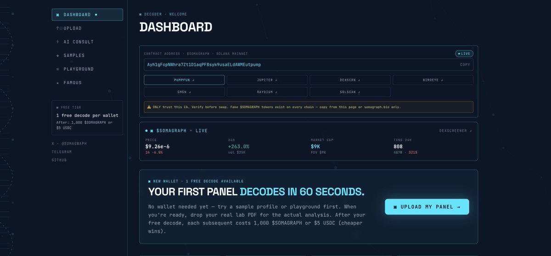Click the LIVE status badge
The height and width of the screenshot is (256, 551).
[x=464, y=54]
